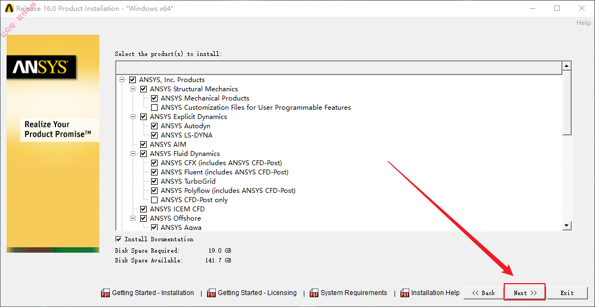This screenshot has width=595, height=307.
Task: Click the ANSYS title bar application icon
Action: (x=9, y=8)
